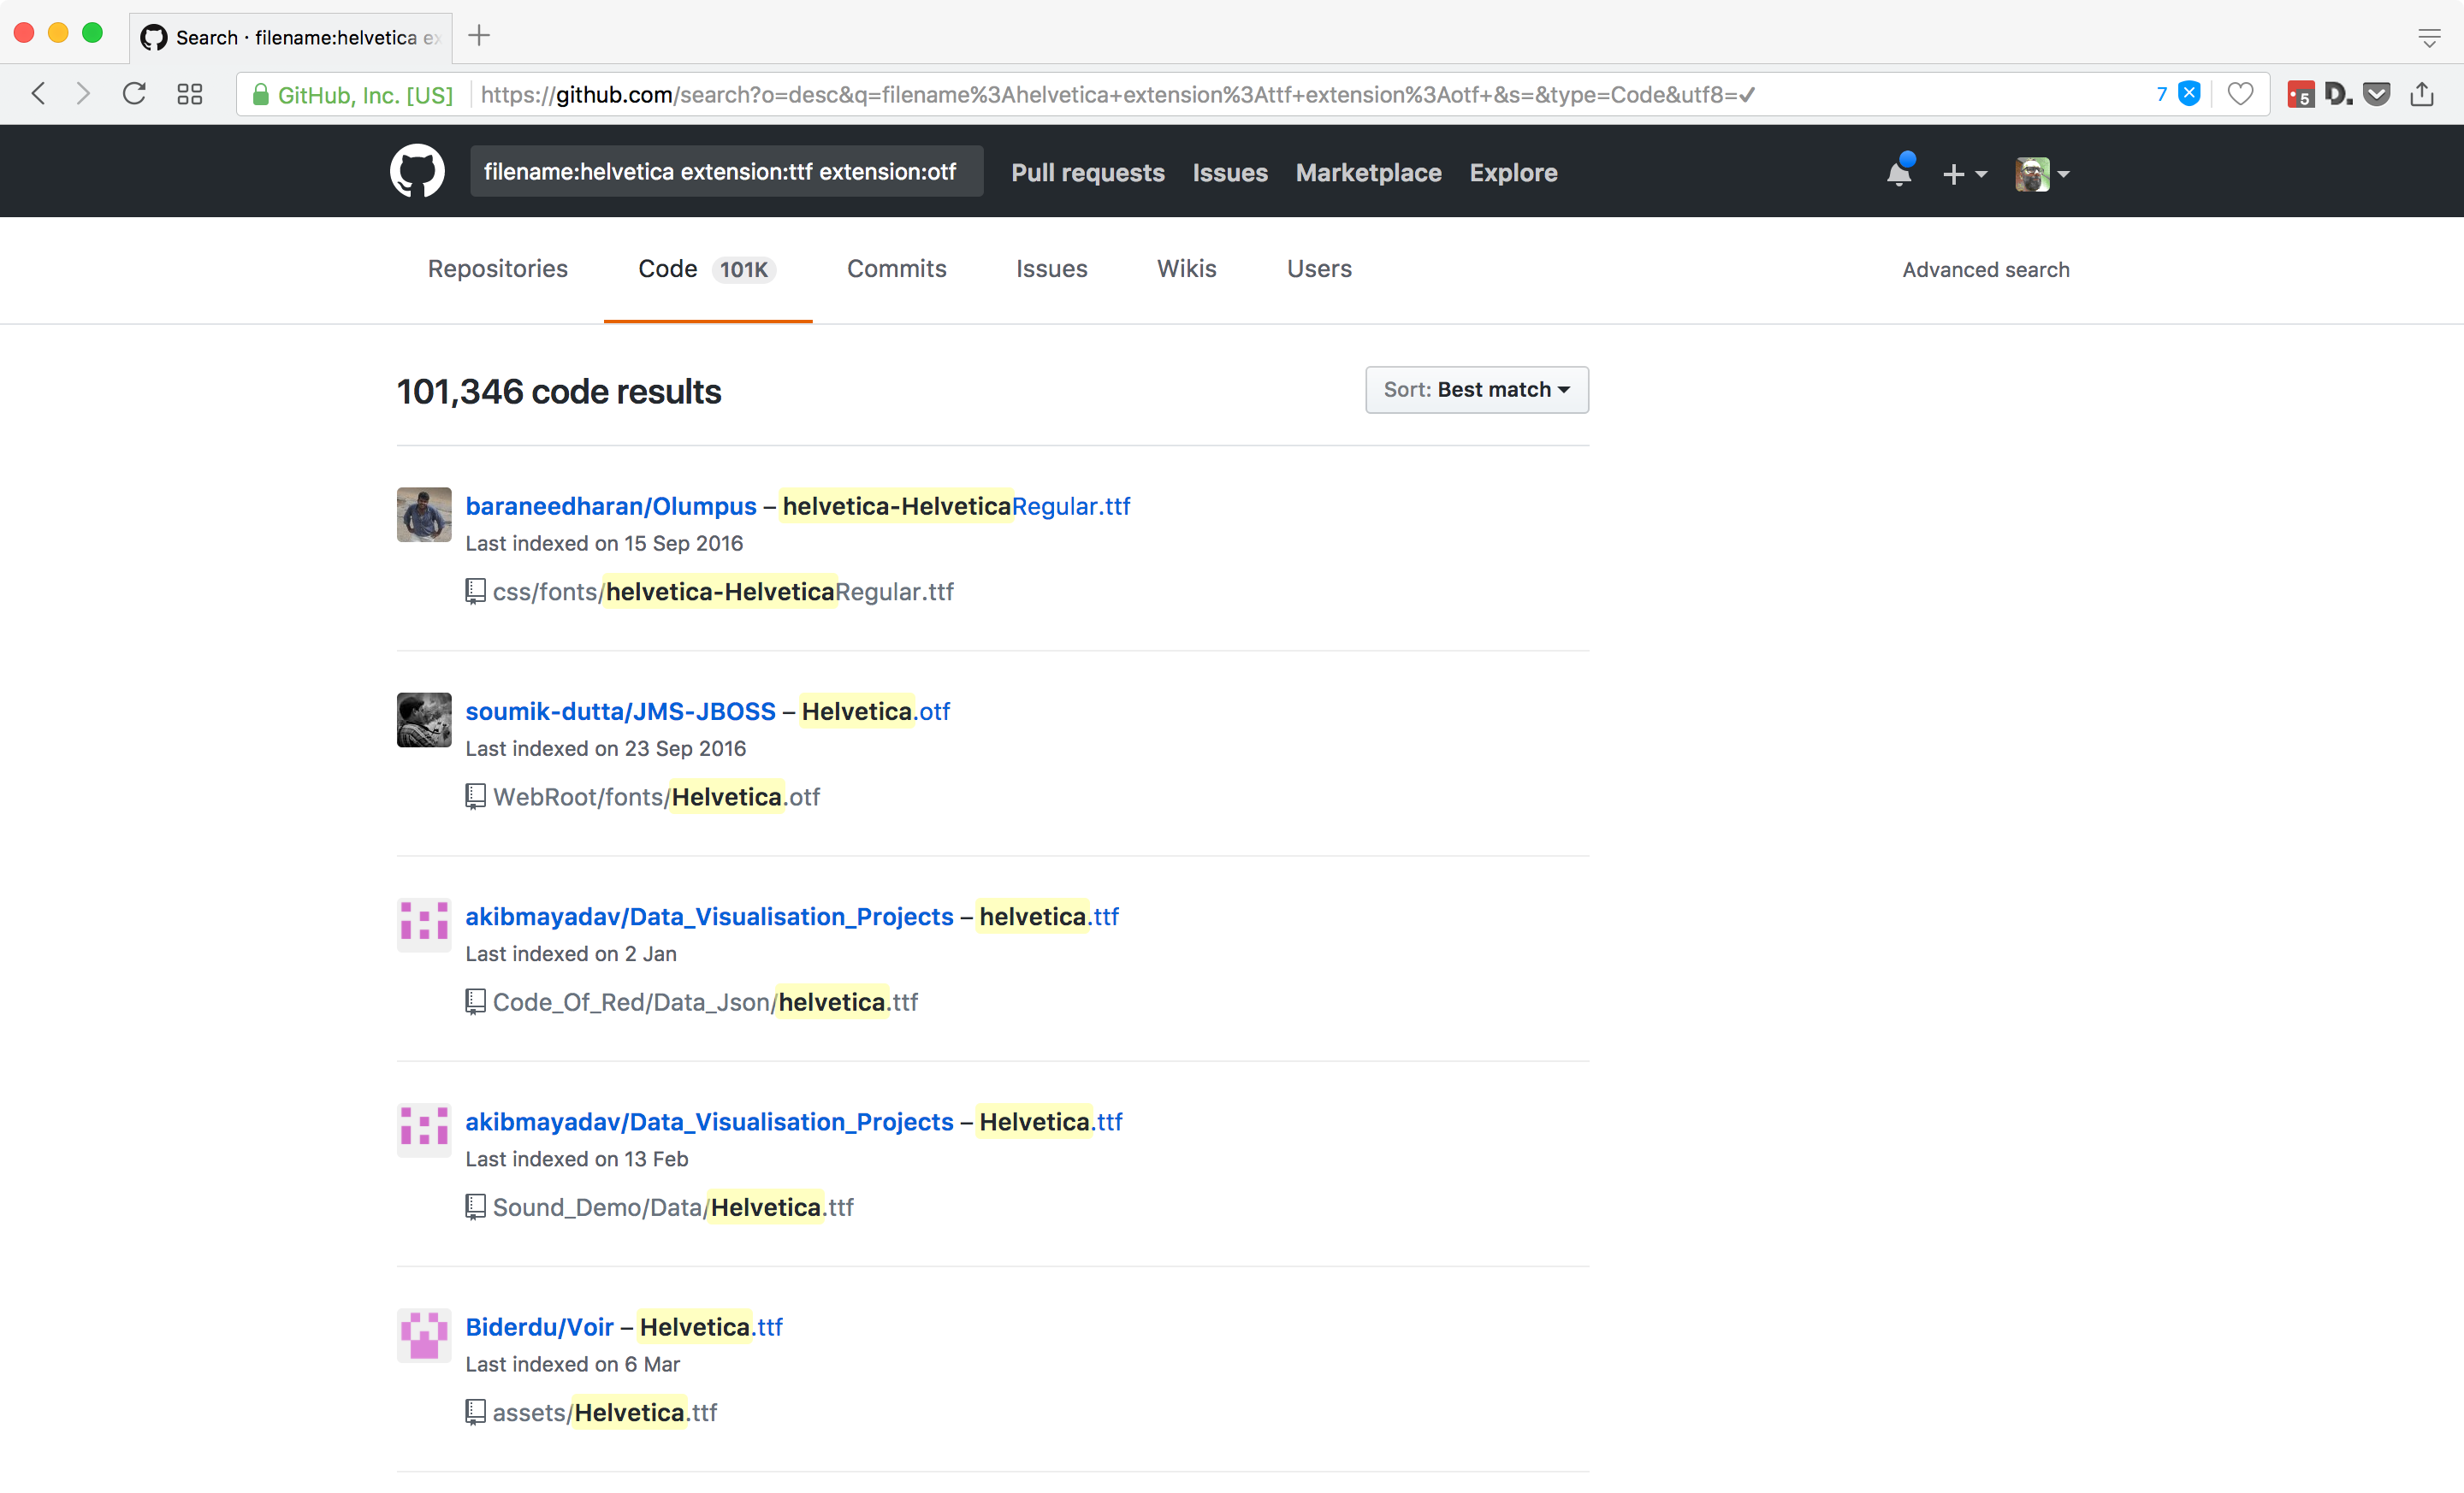Expand the Sort Best match dropdown
The height and width of the screenshot is (1493, 2464).
[x=1477, y=388]
